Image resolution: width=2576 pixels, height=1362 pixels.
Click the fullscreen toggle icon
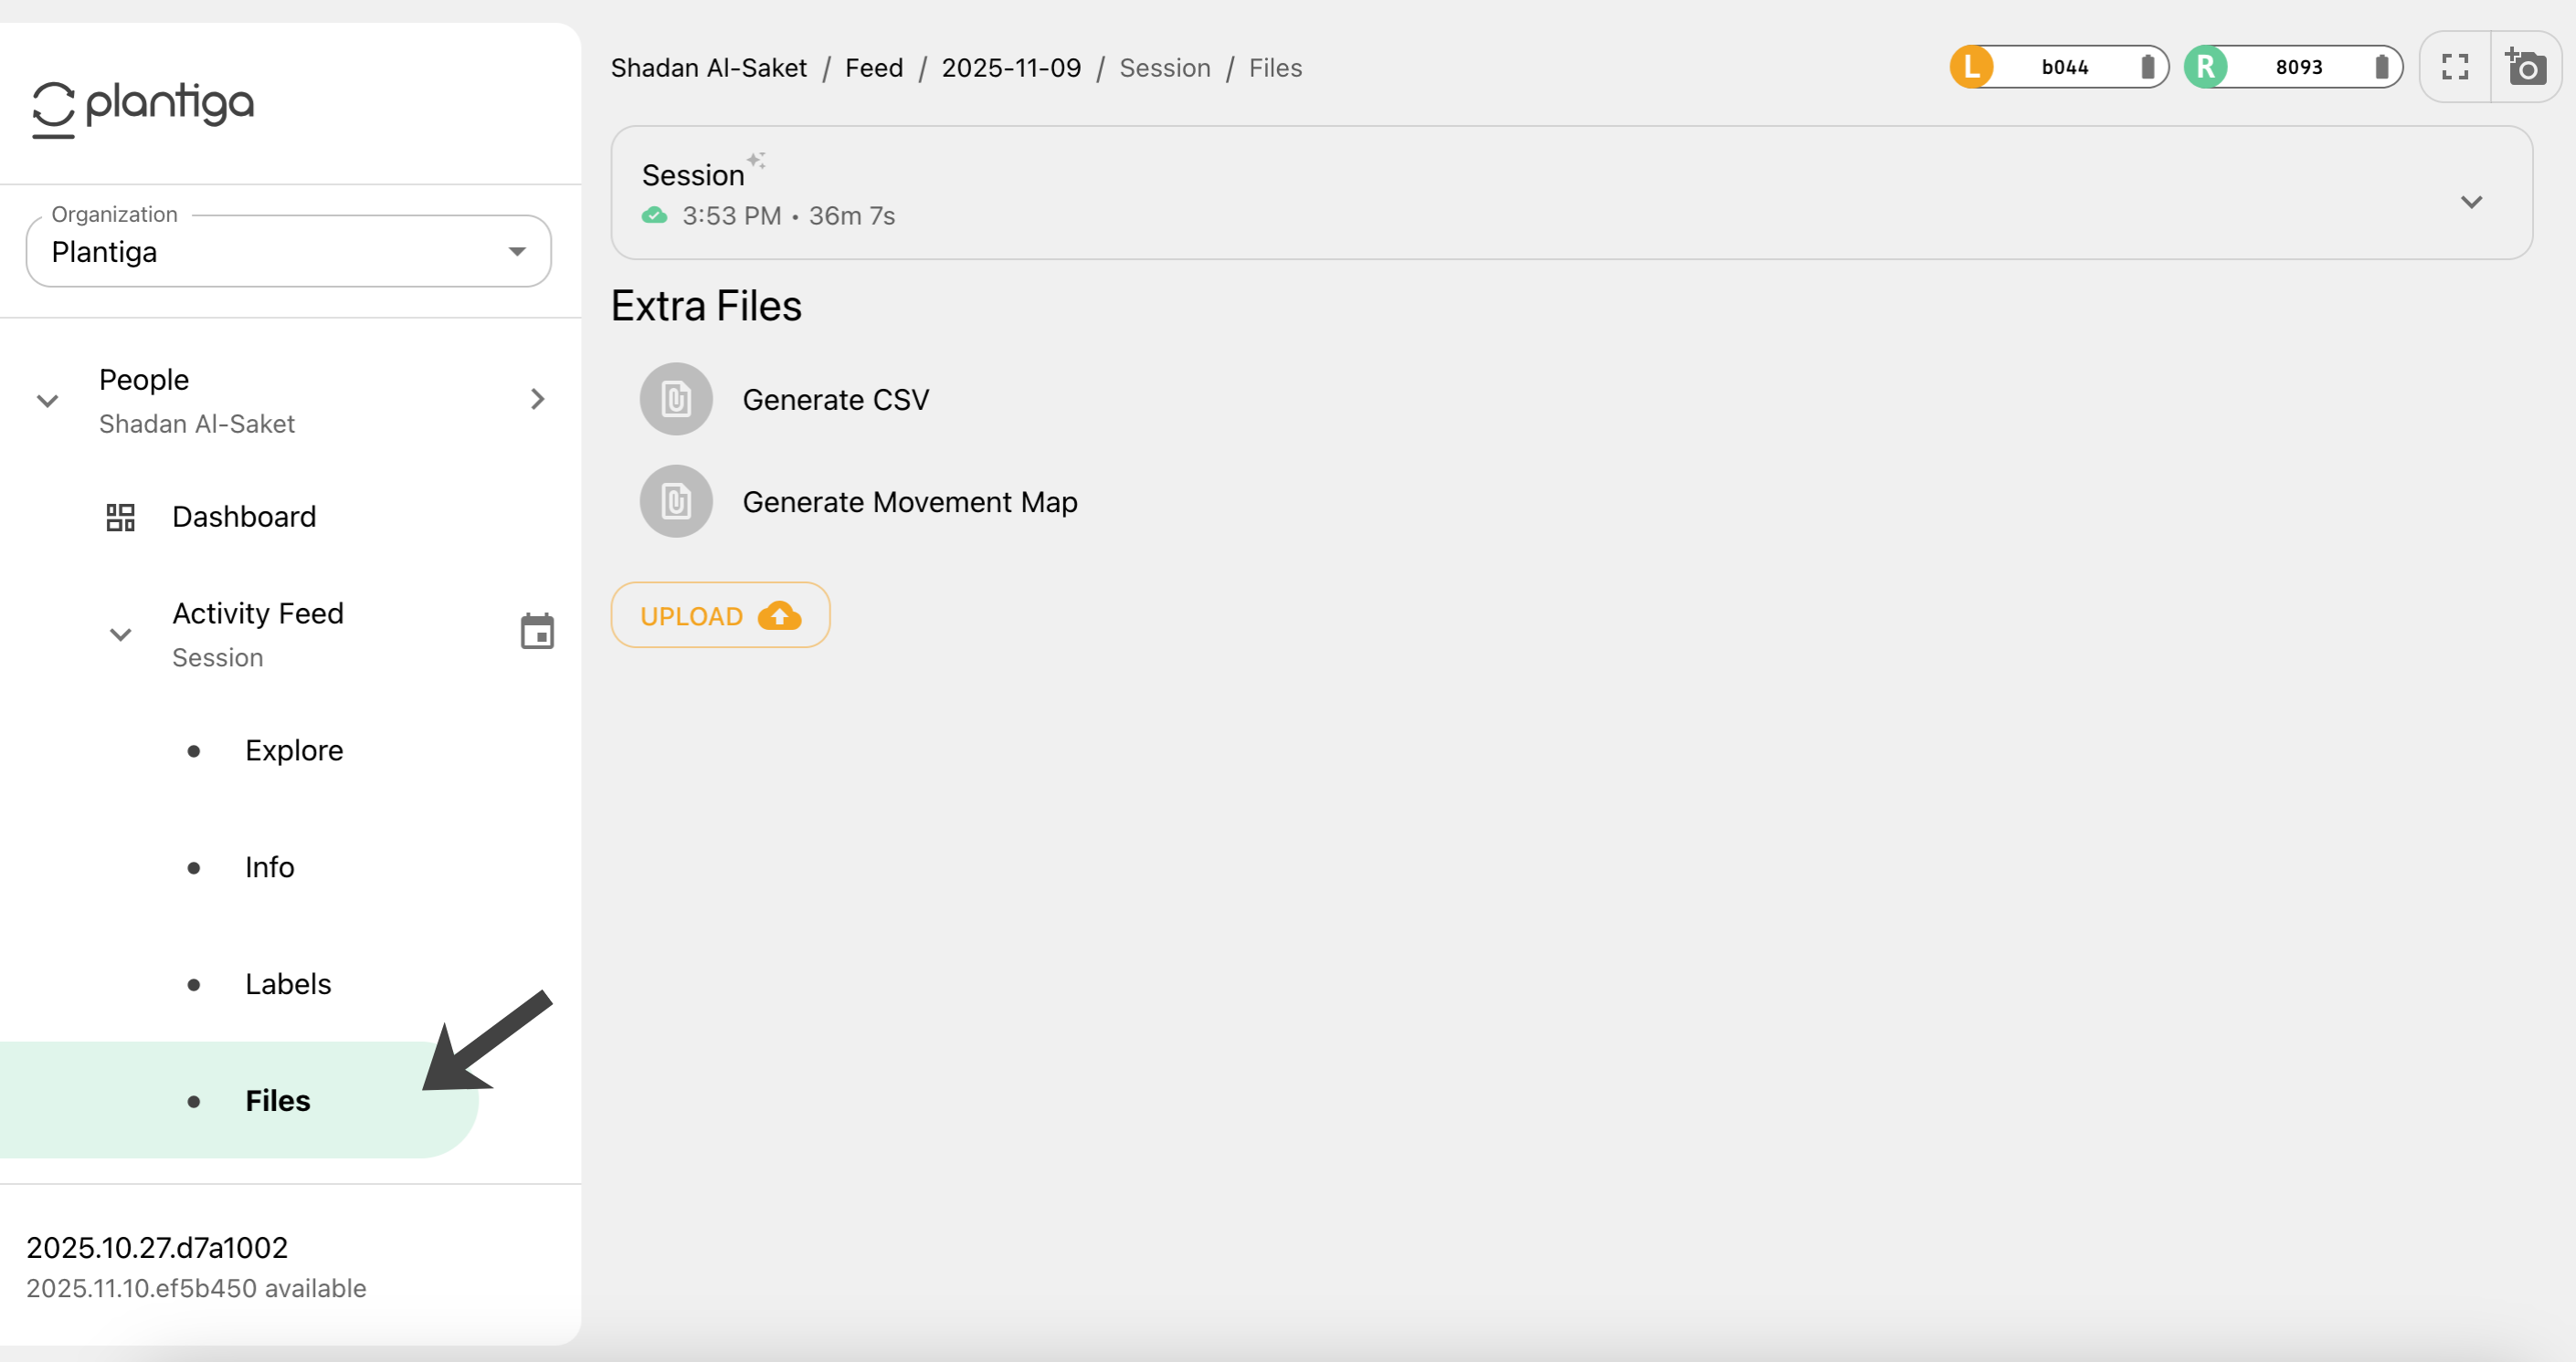(2455, 67)
